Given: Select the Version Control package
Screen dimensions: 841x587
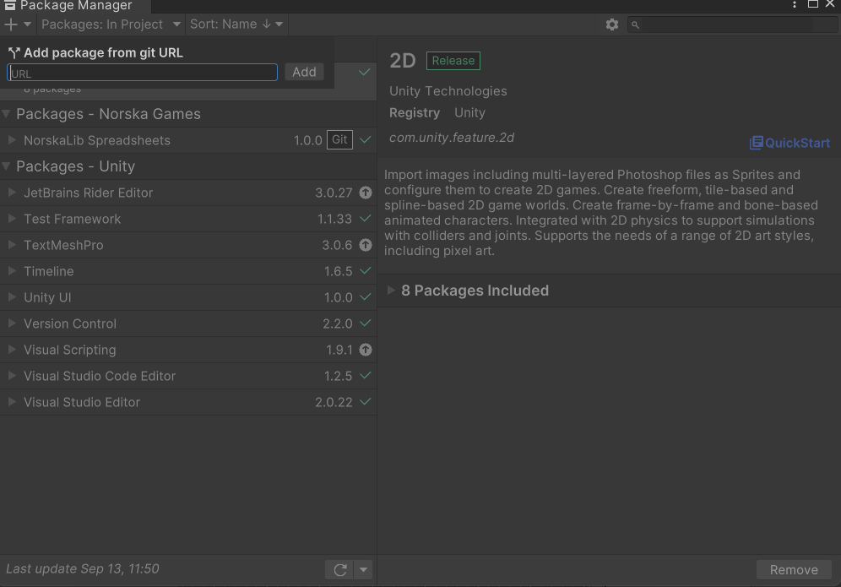Looking at the screenshot, I should pos(188,323).
